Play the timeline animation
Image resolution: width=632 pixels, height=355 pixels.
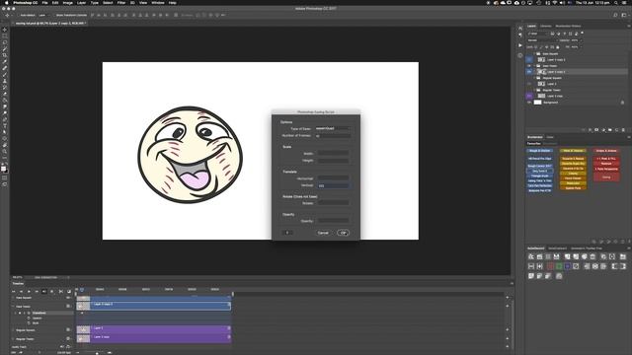click(29, 292)
